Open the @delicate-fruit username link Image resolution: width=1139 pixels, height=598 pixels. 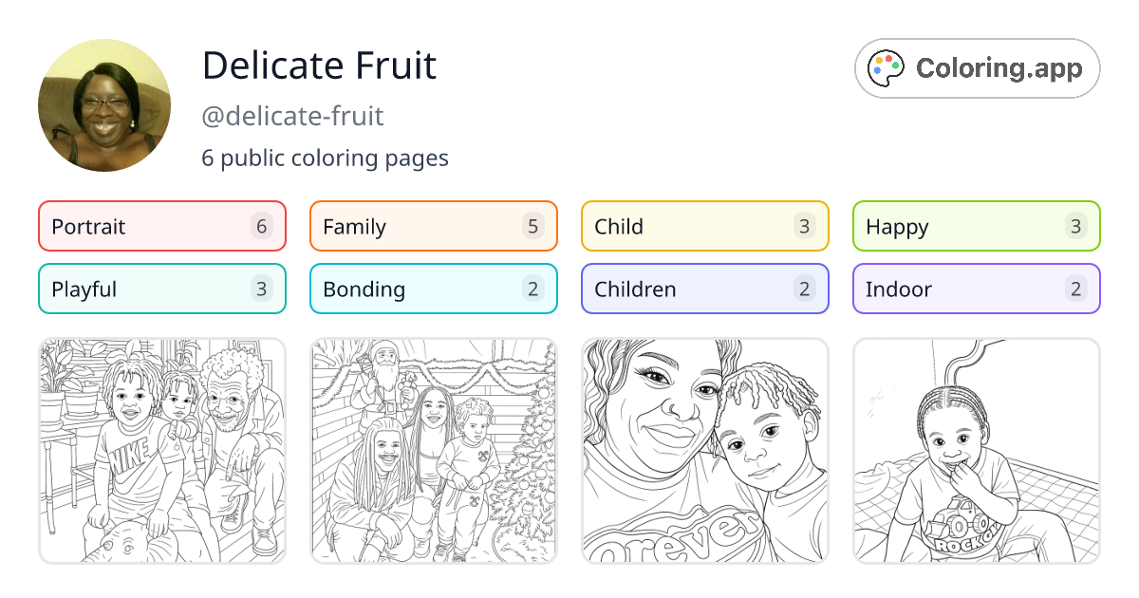[291, 116]
